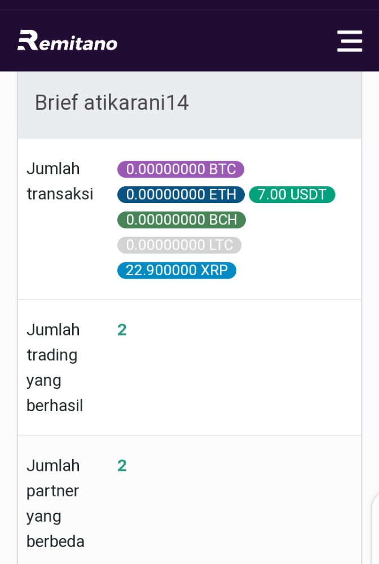This screenshot has width=379, height=564.
Task: Select the 0.00000000 BCH badge
Action: [x=181, y=220]
